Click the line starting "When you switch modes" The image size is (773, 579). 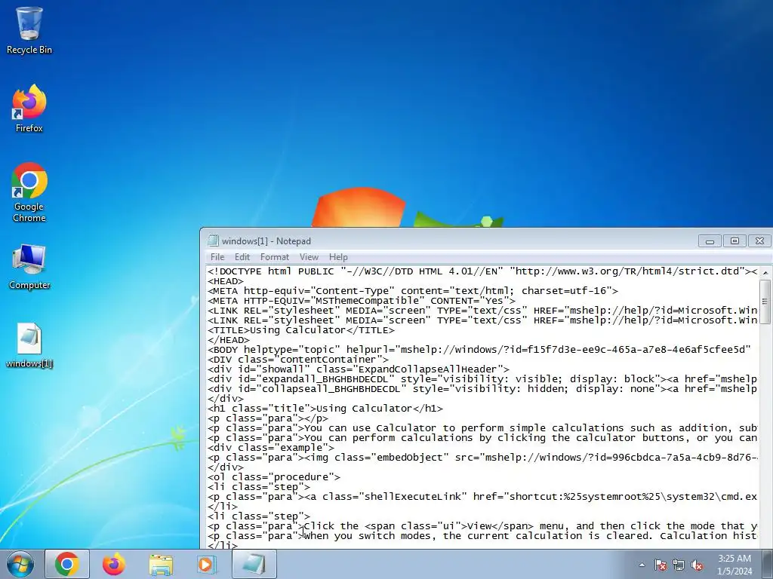[x=482, y=536]
